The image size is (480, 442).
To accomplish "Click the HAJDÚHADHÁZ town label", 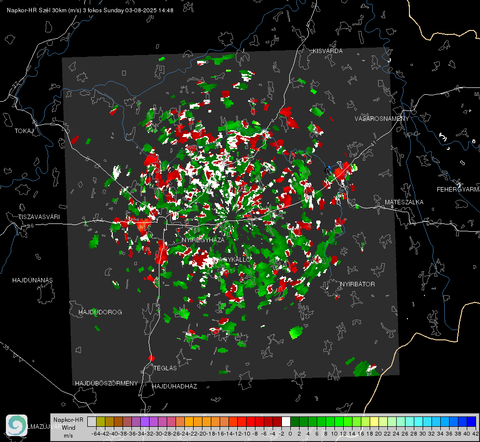I will pyautogui.click(x=175, y=387).
